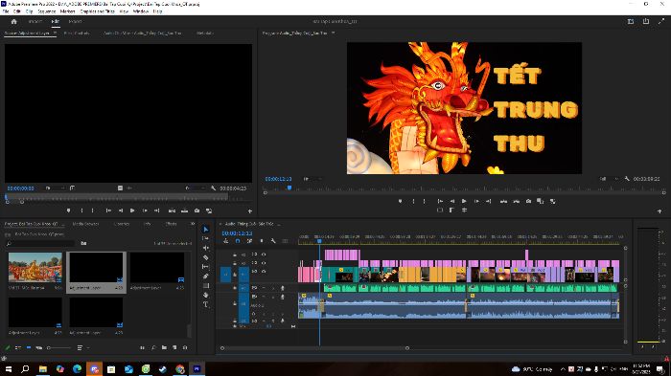The image size is (671, 376).
Task: Switch to the Import workspace tab
Action: click(x=35, y=21)
